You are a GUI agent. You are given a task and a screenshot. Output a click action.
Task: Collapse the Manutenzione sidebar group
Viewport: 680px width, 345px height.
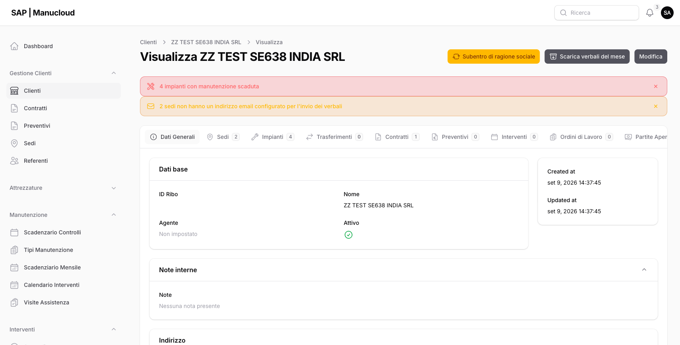pos(114,215)
